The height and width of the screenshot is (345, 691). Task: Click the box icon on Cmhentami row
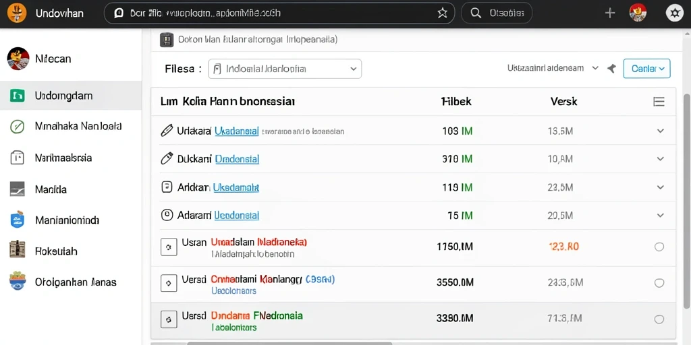click(x=169, y=283)
